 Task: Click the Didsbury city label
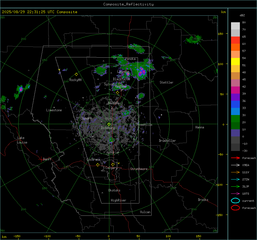pos(108,128)
